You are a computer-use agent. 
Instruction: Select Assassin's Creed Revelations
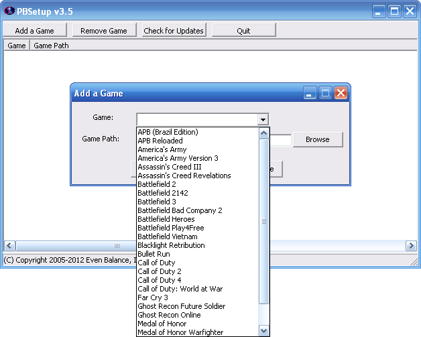pos(198,176)
